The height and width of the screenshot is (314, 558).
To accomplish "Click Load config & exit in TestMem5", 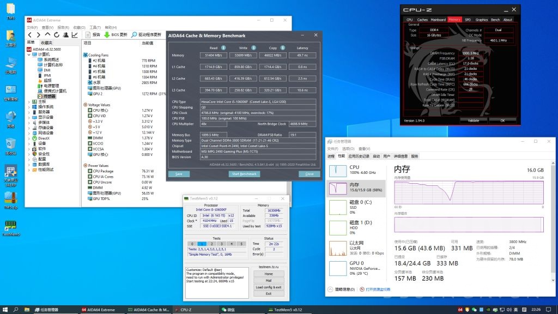I will pos(269,287).
